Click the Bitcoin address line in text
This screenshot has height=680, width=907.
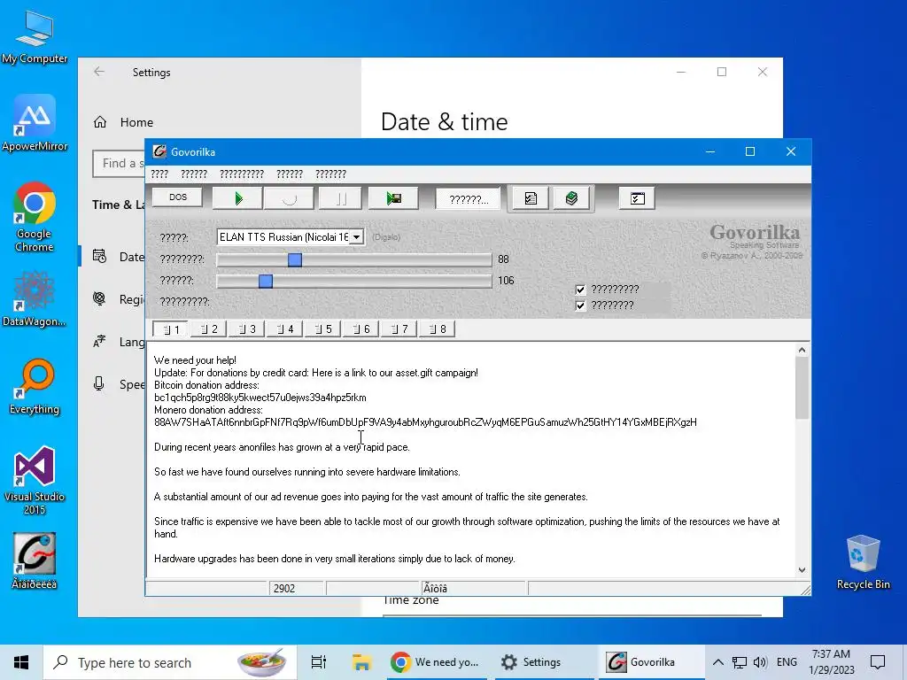pos(260,398)
